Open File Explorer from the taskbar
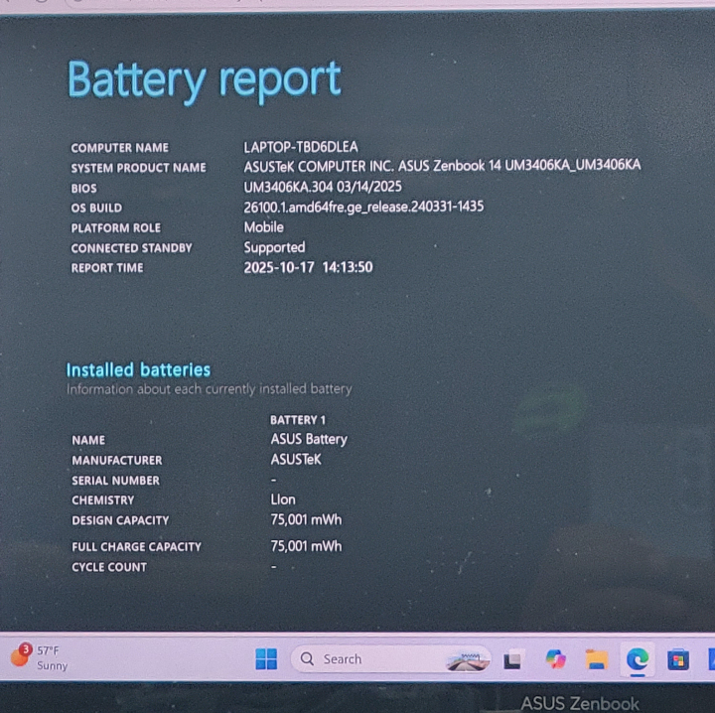 click(x=596, y=659)
